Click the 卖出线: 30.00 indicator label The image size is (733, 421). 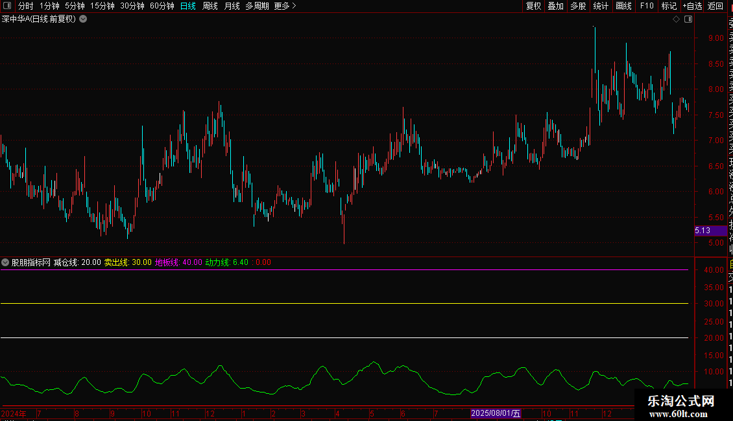click(x=128, y=262)
